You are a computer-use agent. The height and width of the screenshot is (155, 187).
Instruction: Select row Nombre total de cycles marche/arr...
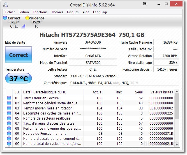pyautogui.click(x=90, y=143)
